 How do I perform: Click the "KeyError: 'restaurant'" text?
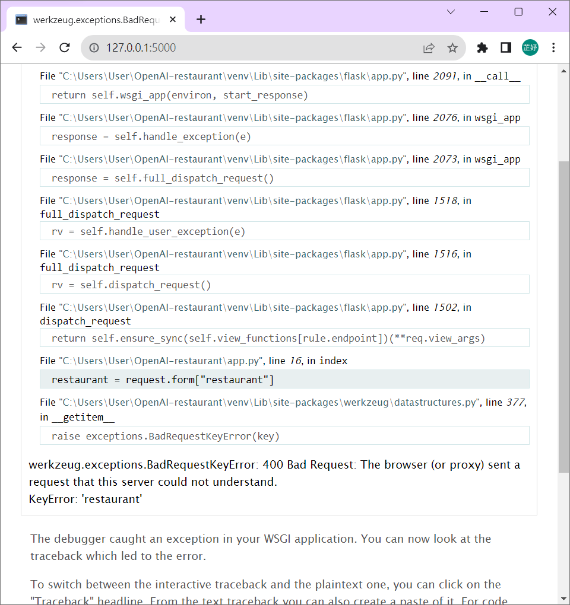[x=85, y=499]
